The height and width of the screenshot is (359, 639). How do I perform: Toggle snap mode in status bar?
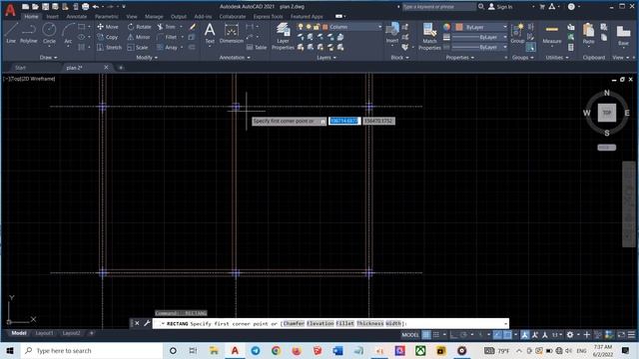tap(436, 335)
